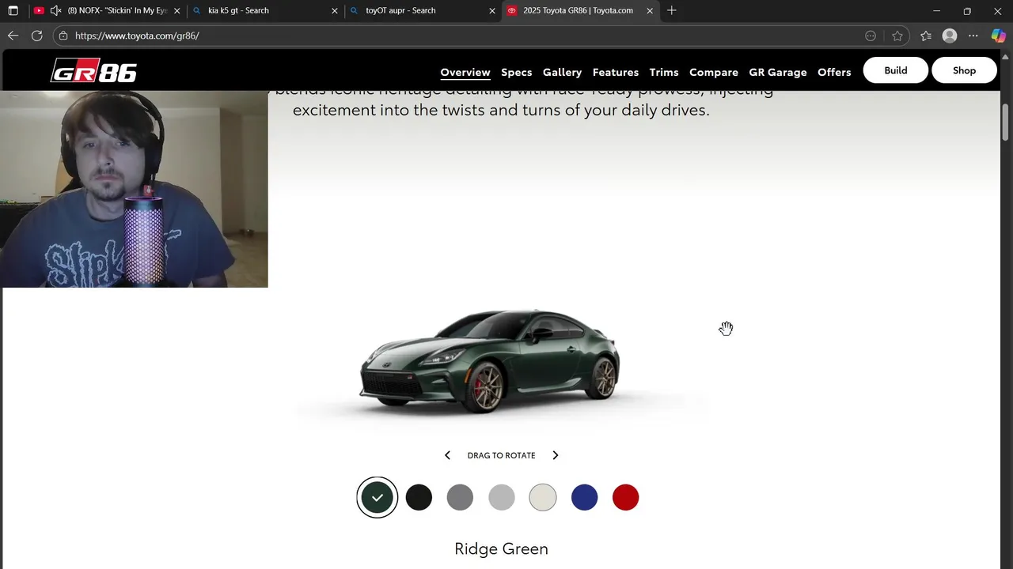The width and height of the screenshot is (1013, 569).
Task: Open the Gallery section
Action: (x=562, y=72)
